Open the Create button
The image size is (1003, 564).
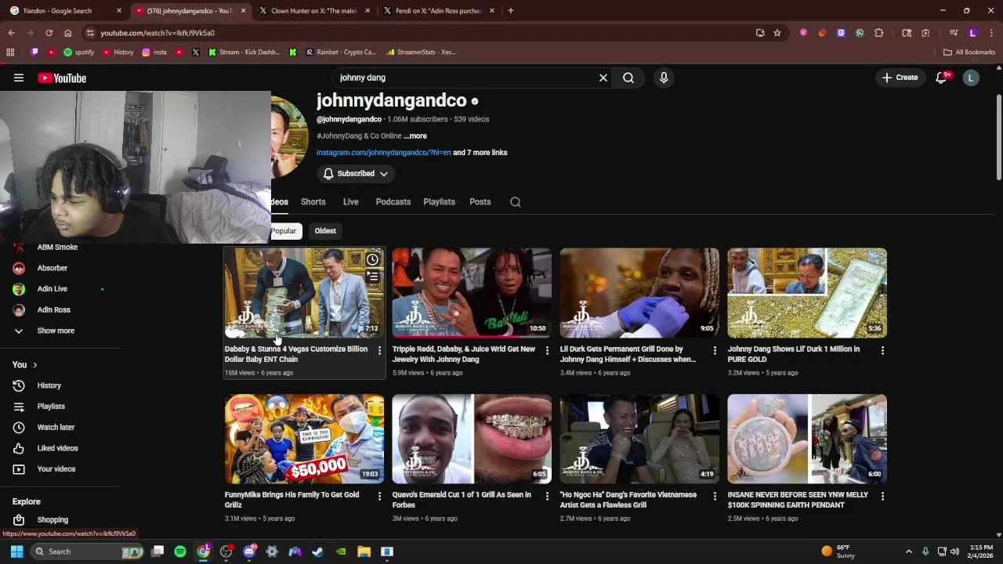[x=900, y=78]
